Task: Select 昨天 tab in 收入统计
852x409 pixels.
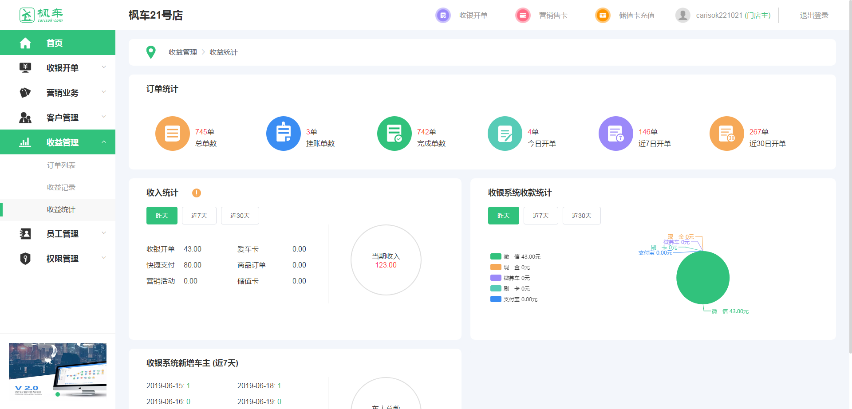Action: tap(162, 216)
